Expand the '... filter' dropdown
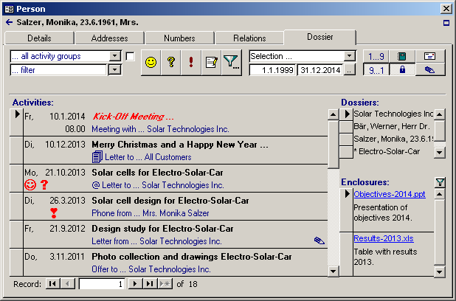Viewport: 456px width, 301px height. (x=114, y=70)
